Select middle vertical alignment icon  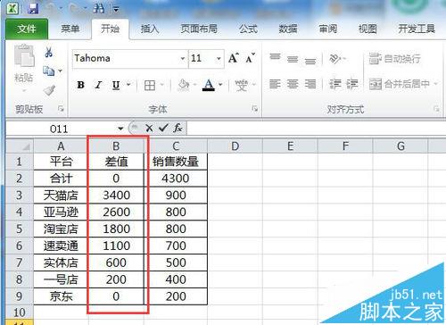(x=293, y=59)
